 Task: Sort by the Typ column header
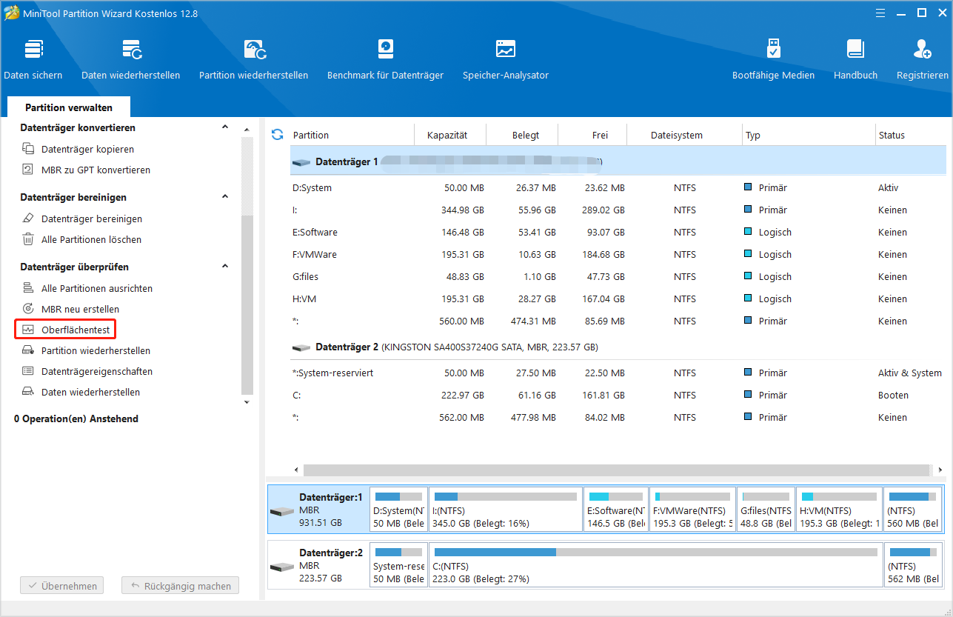(809, 135)
